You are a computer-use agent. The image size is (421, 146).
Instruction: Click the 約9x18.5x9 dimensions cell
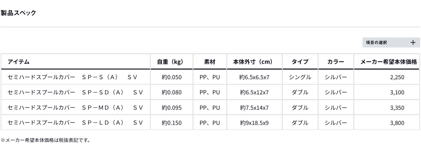[254, 123]
